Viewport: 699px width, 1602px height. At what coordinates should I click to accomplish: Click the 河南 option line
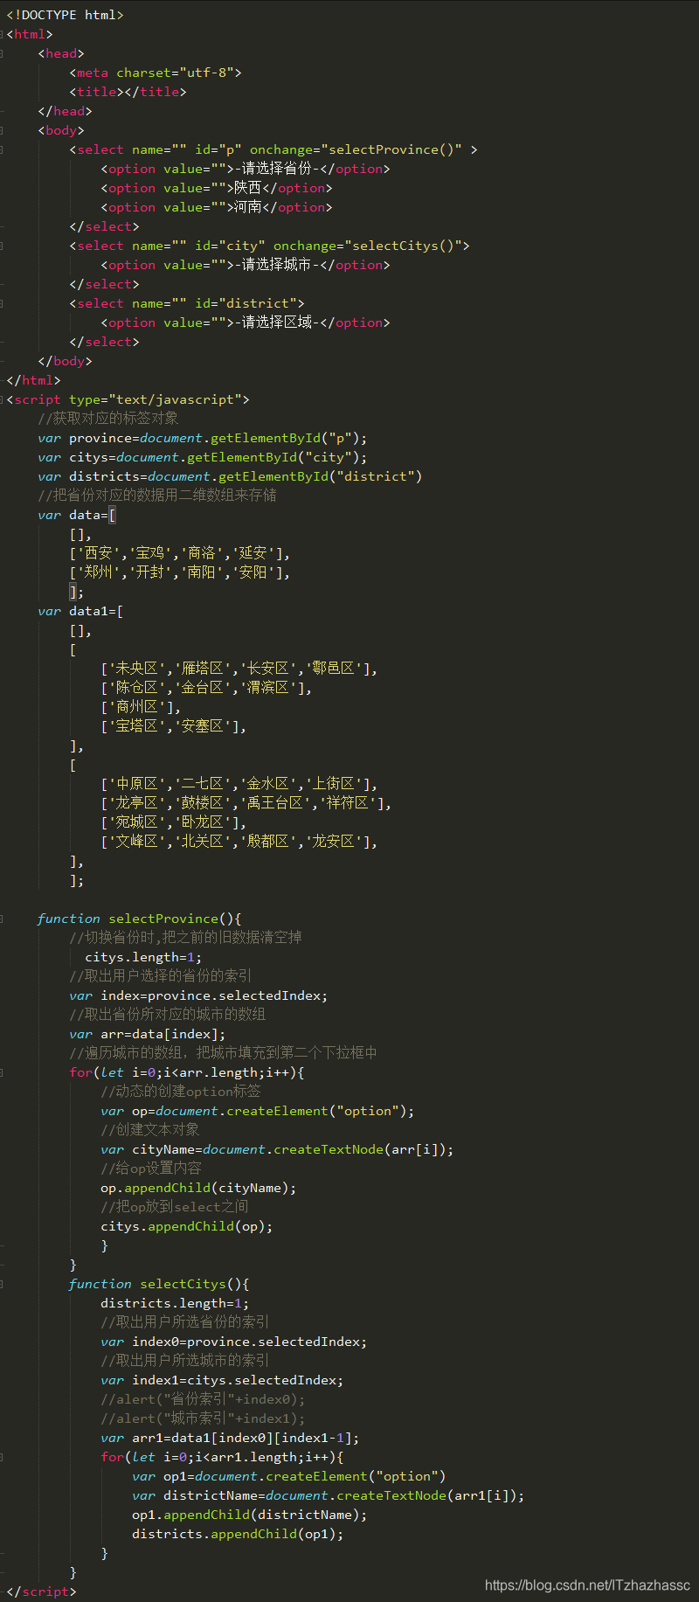[217, 207]
